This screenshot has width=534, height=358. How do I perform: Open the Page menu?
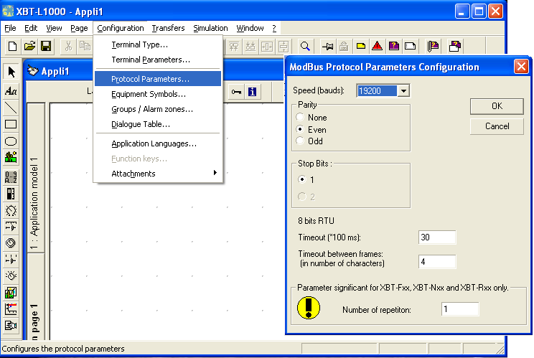click(79, 28)
